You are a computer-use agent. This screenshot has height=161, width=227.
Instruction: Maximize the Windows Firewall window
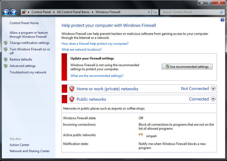(209, 2)
